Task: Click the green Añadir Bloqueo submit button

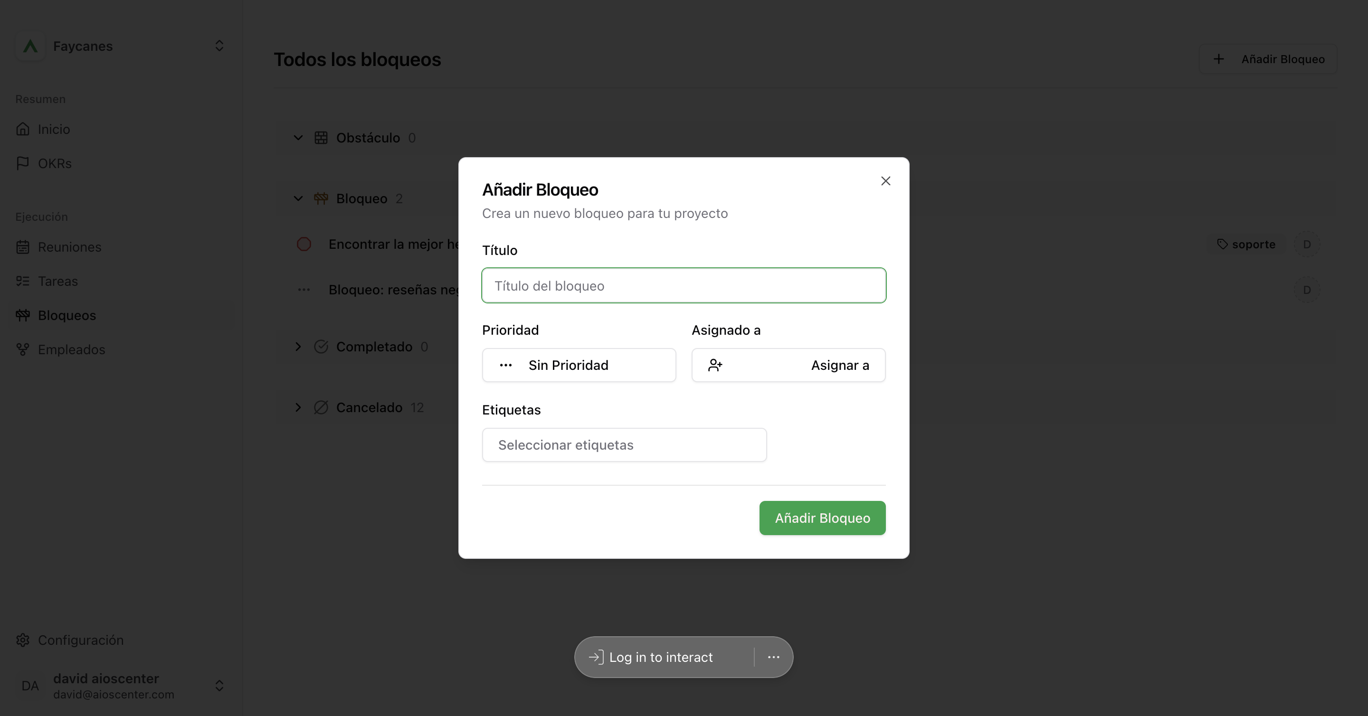Action: pos(822,518)
